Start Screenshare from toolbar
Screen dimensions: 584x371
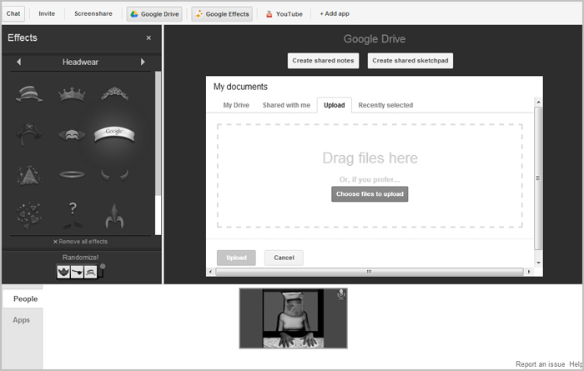[x=93, y=13]
